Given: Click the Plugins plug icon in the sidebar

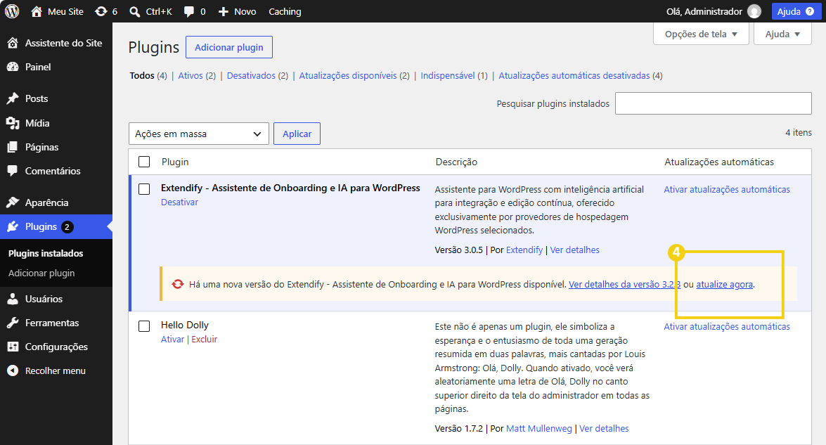Looking at the screenshot, I should tap(13, 226).
